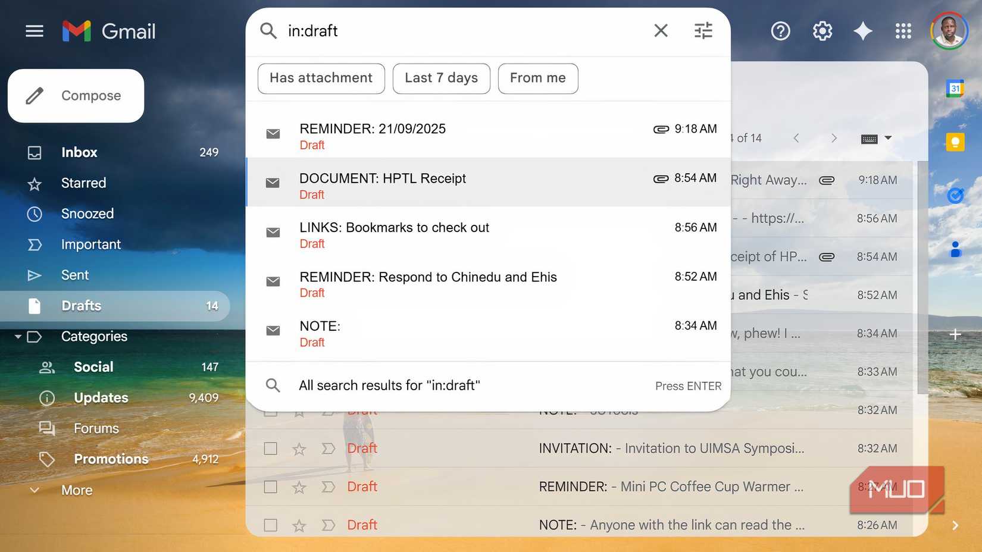Click the Gmail logo
Image resolution: width=982 pixels, height=552 pixels.
point(109,31)
